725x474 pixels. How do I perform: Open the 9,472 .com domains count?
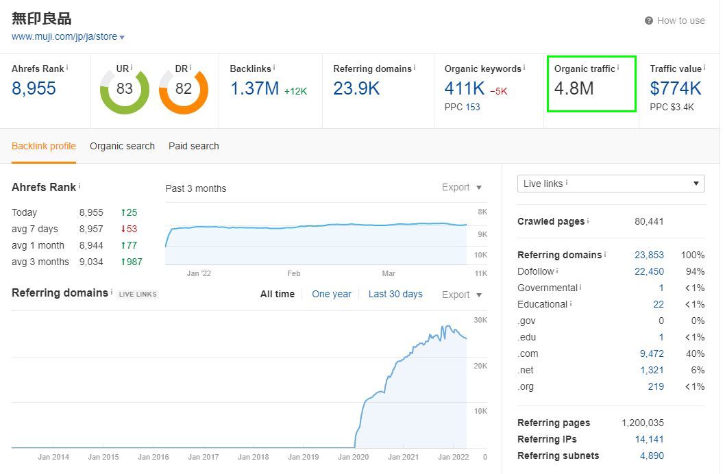point(652,353)
